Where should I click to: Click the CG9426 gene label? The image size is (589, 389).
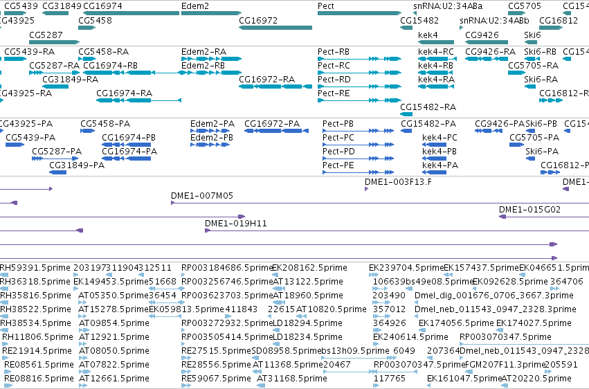pyautogui.click(x=482, y=35)
